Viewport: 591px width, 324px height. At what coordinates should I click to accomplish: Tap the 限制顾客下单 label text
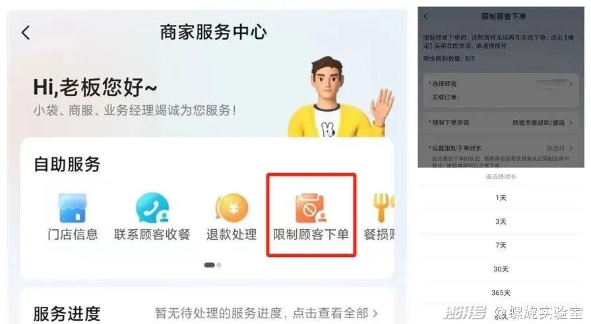tap(311, 234)
